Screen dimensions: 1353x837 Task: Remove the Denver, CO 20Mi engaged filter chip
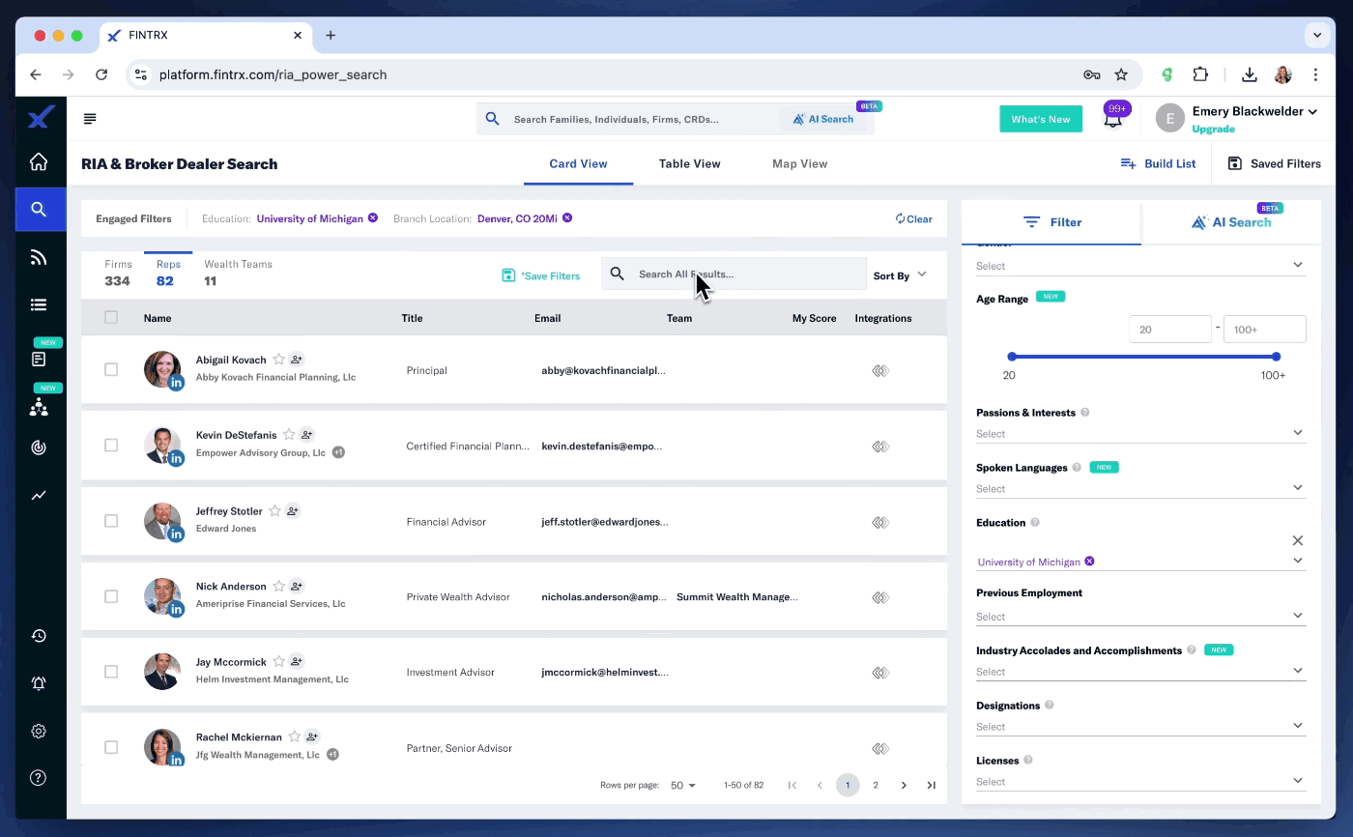(567, 218)
